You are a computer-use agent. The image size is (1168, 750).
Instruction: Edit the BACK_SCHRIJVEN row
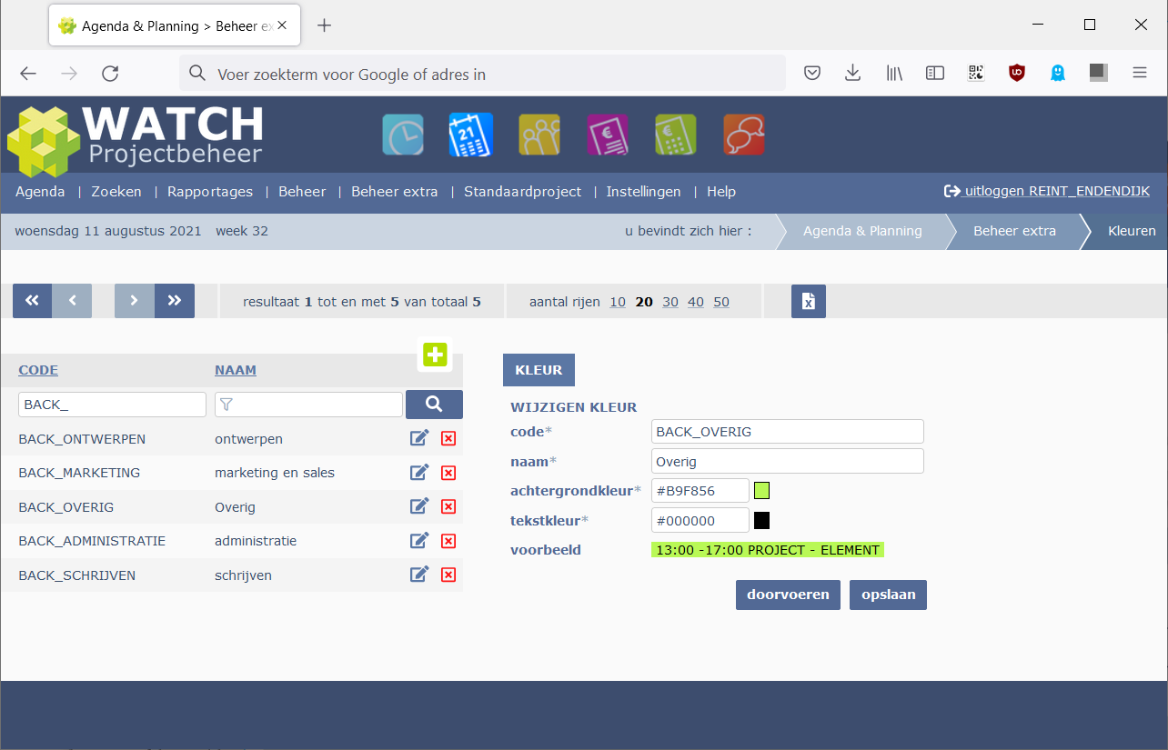[419, 575]
